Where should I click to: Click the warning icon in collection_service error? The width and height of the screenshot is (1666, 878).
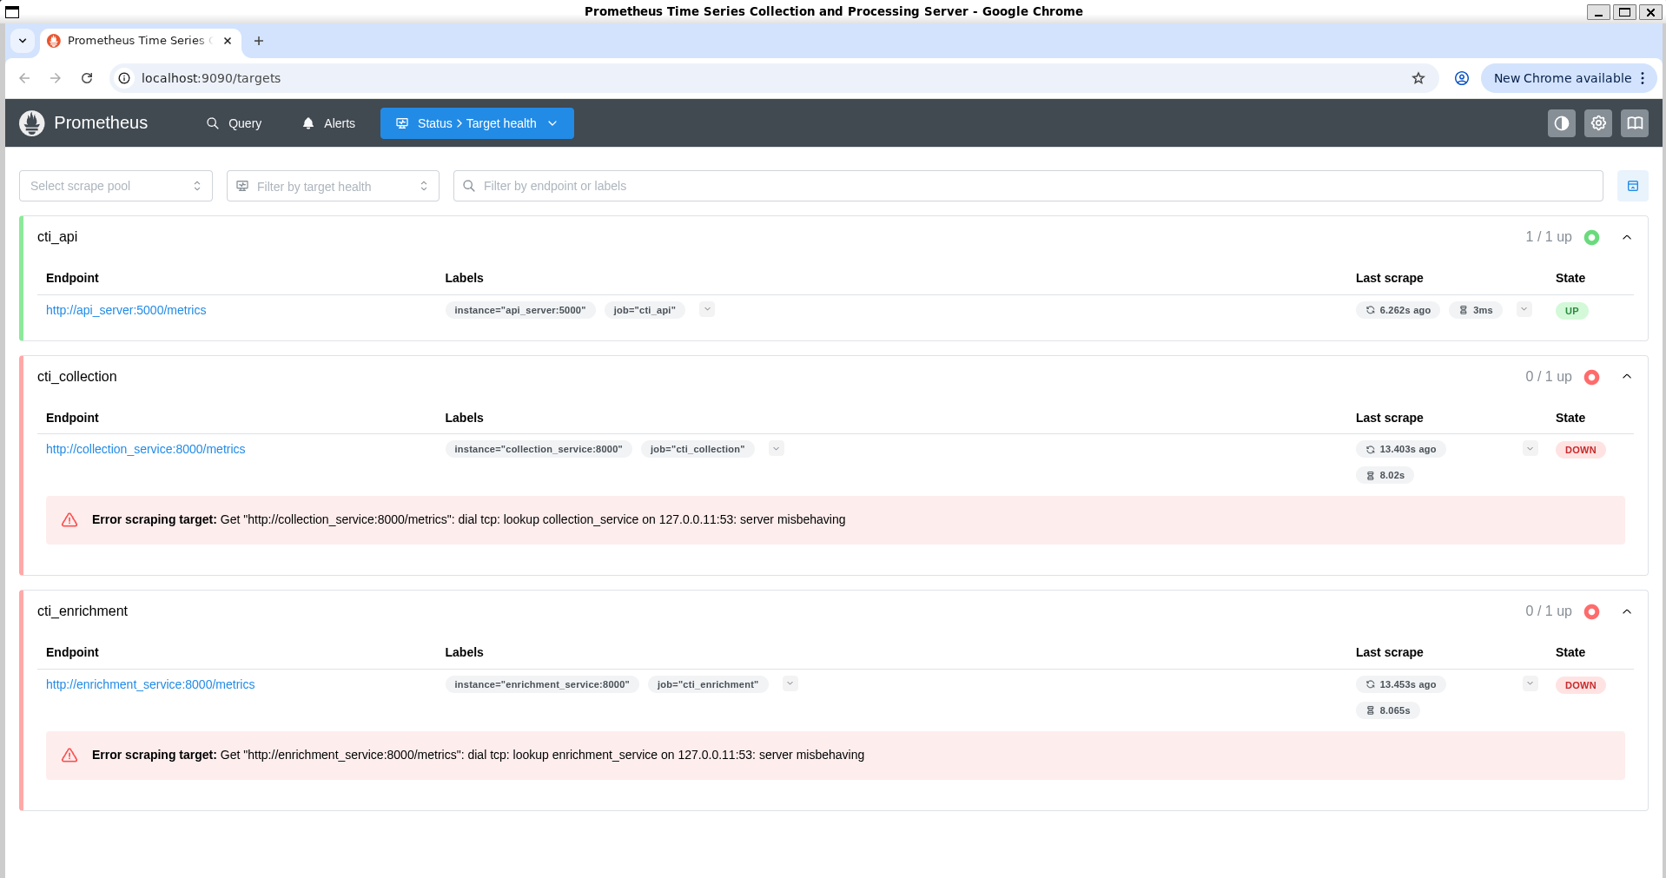(x=69, y=520)
